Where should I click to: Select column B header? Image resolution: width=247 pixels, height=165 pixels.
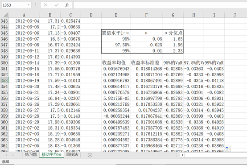click(x=50, y=15)
